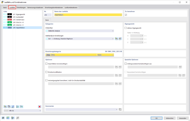
Task: Click black G badge of LF1 Eigengewicht
Action: [10, 14]
